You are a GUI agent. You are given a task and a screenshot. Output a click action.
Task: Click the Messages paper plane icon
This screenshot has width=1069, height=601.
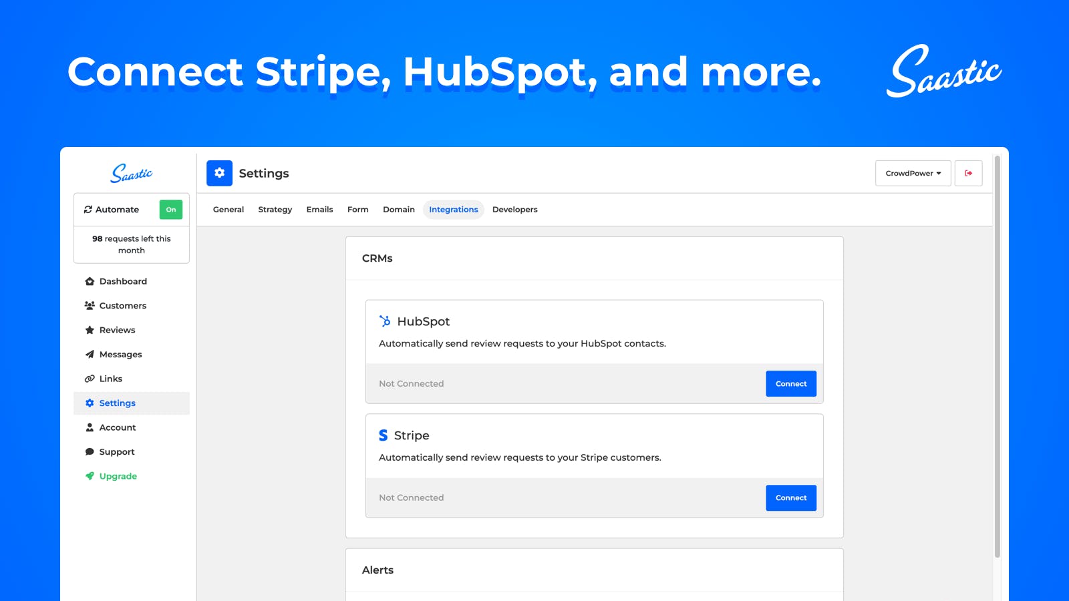pyautogui.click(x=90, y=354)
